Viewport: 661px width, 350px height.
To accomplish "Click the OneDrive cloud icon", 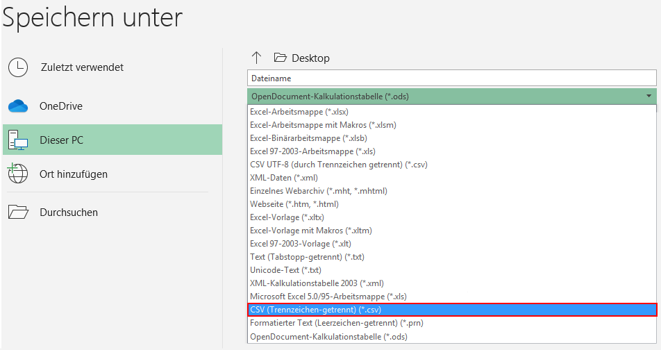I will (18, 106).
